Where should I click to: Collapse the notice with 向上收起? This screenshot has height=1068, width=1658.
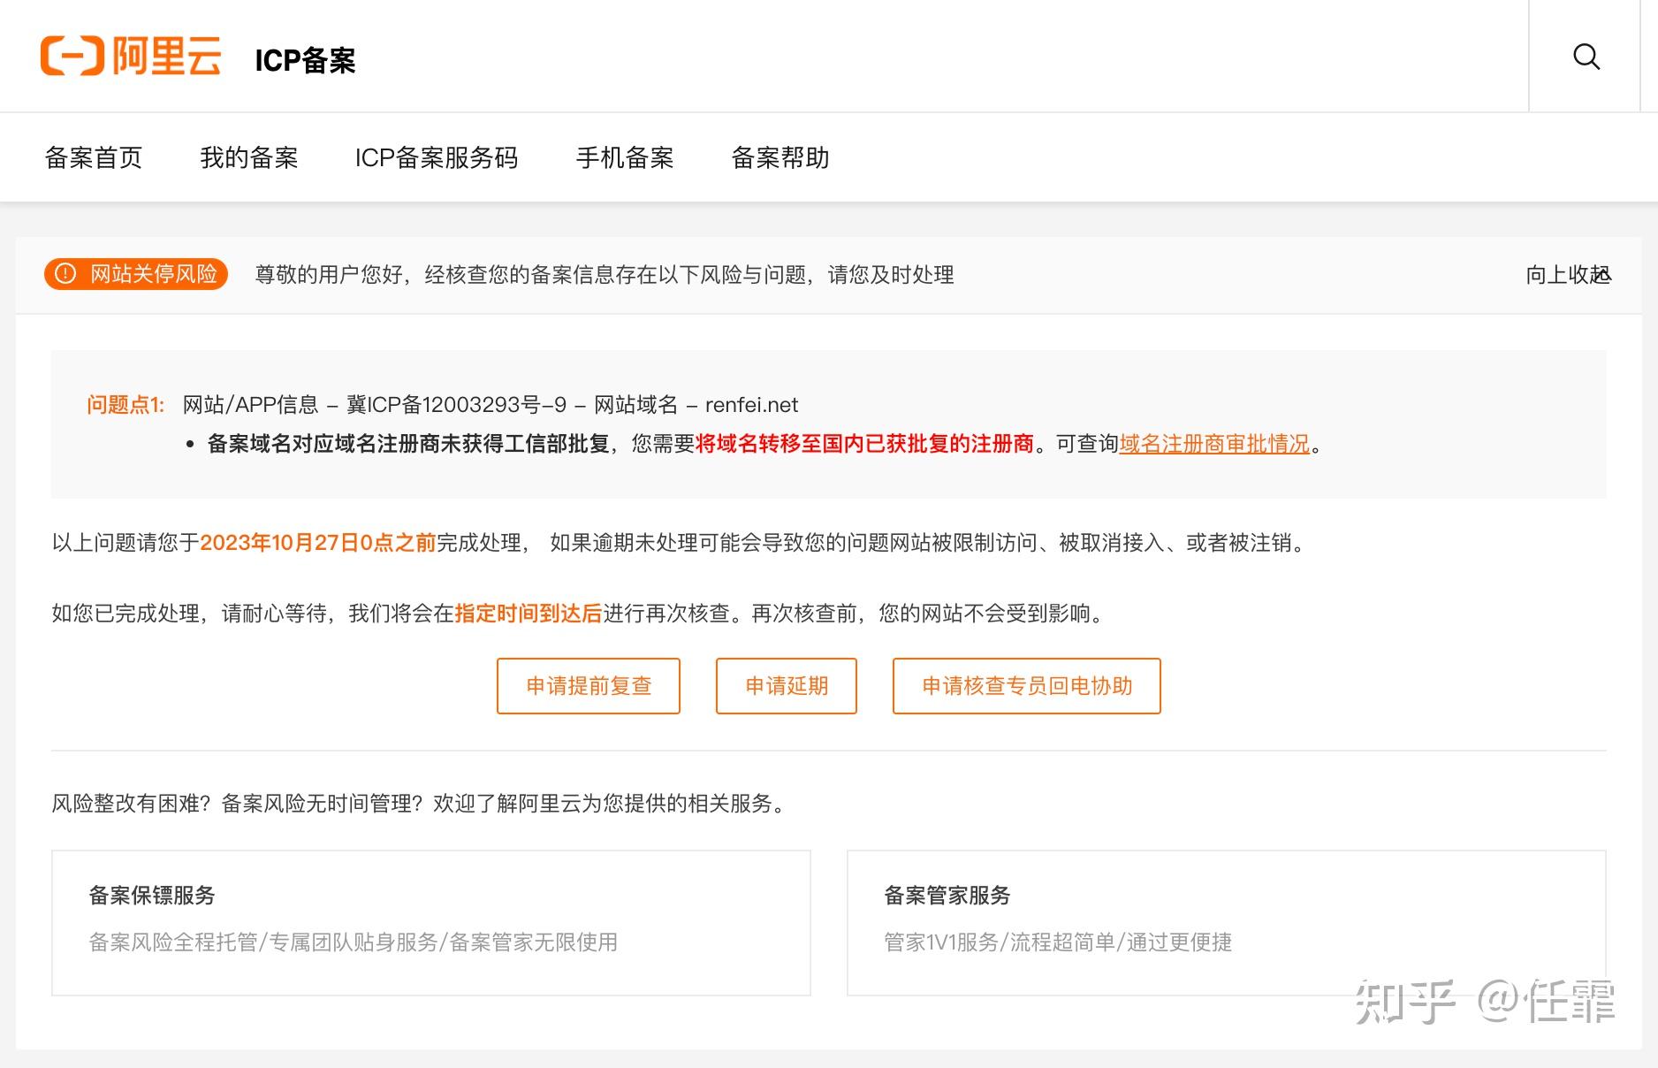click(x=1569, y=275)
